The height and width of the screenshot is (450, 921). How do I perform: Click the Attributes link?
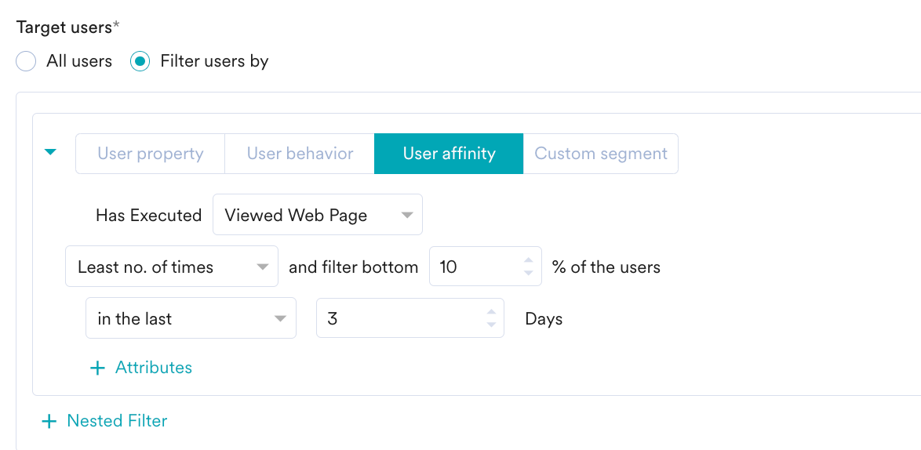pyautogui.click(x=153, y=368)
